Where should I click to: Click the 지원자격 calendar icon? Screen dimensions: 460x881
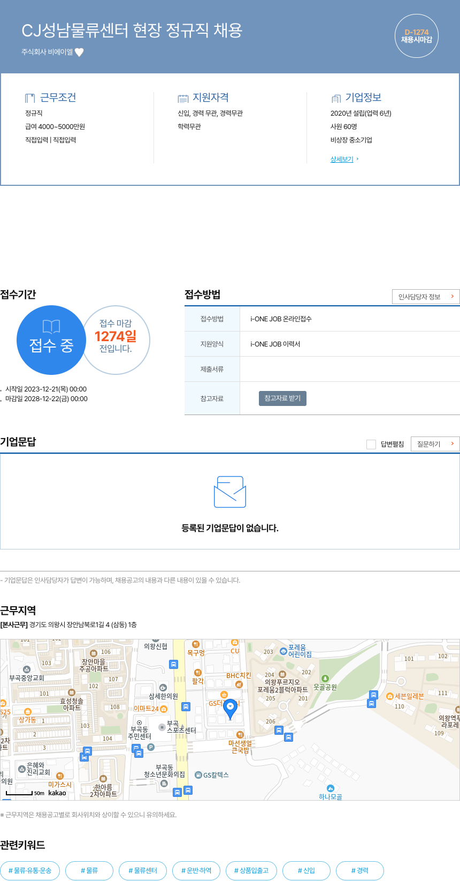183,99
